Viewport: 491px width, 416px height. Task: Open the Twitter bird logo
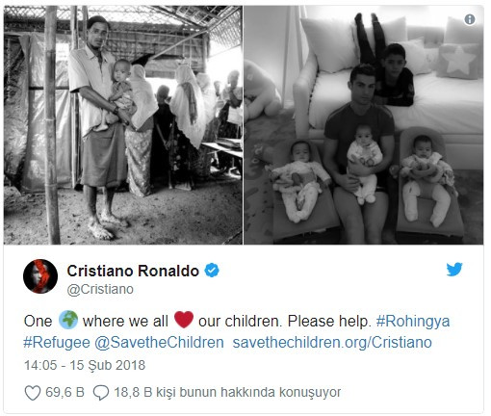click(x=454, y=270)
